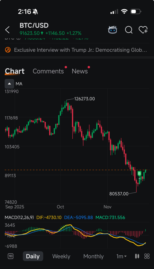
Task: Switch to the News tab
Action: click(x=80, y=71)
